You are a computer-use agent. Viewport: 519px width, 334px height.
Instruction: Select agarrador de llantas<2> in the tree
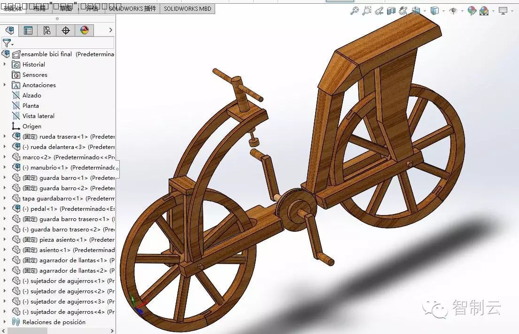coord(68,270)
